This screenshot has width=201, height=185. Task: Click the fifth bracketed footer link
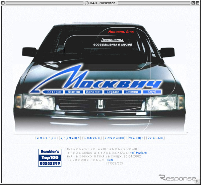click(136, 138)
